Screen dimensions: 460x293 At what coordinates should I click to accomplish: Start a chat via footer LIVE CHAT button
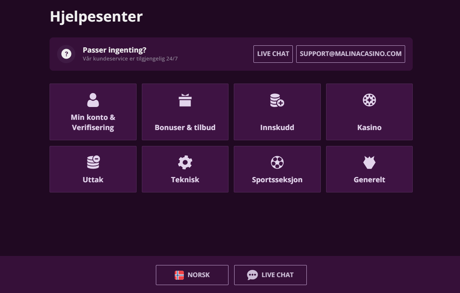pos(270,275)
